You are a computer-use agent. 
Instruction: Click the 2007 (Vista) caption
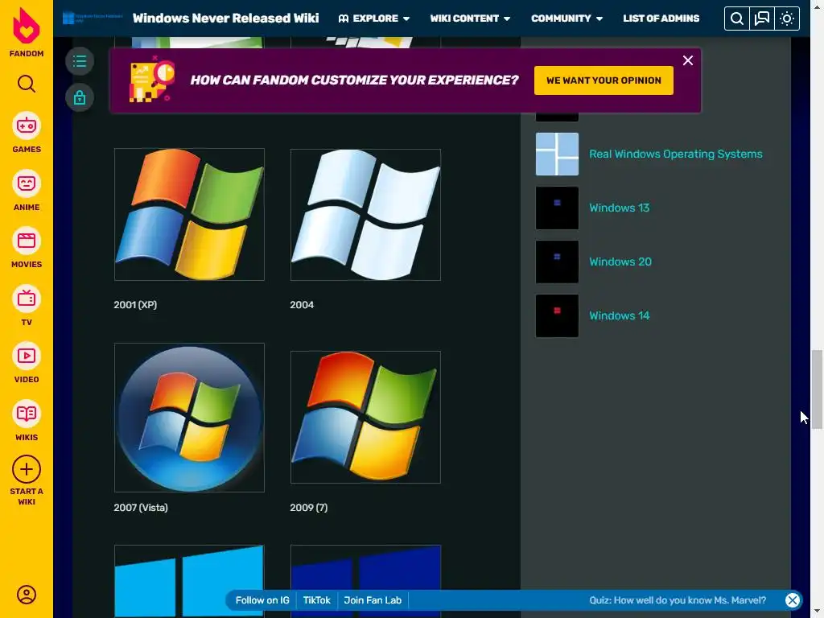(x=141, y=508)
